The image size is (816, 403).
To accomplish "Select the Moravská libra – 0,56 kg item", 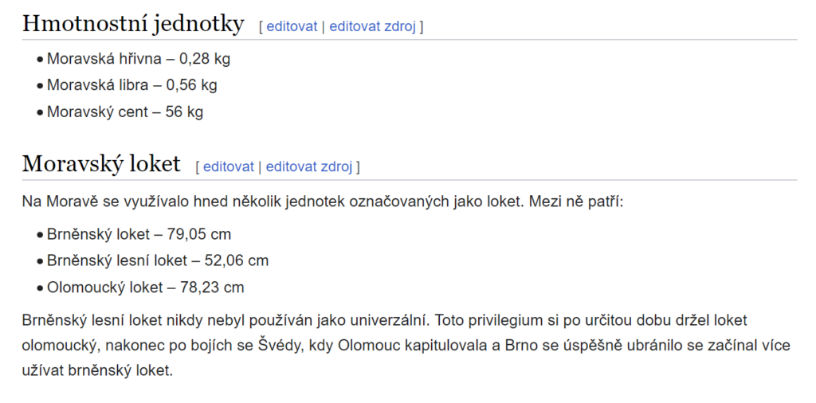I will click(x=131, y=85).
